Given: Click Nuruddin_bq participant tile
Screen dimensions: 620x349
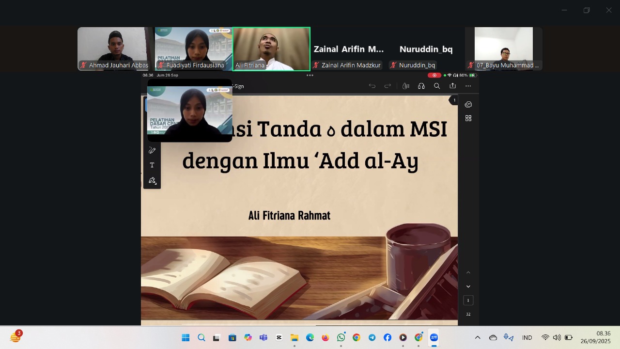Looking at the screenshot, I should click(x=426, y=49).
